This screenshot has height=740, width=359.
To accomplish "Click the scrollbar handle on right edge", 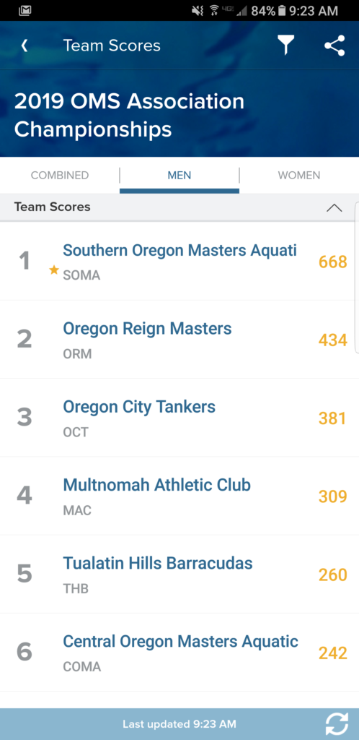I will tap(357, 277).
